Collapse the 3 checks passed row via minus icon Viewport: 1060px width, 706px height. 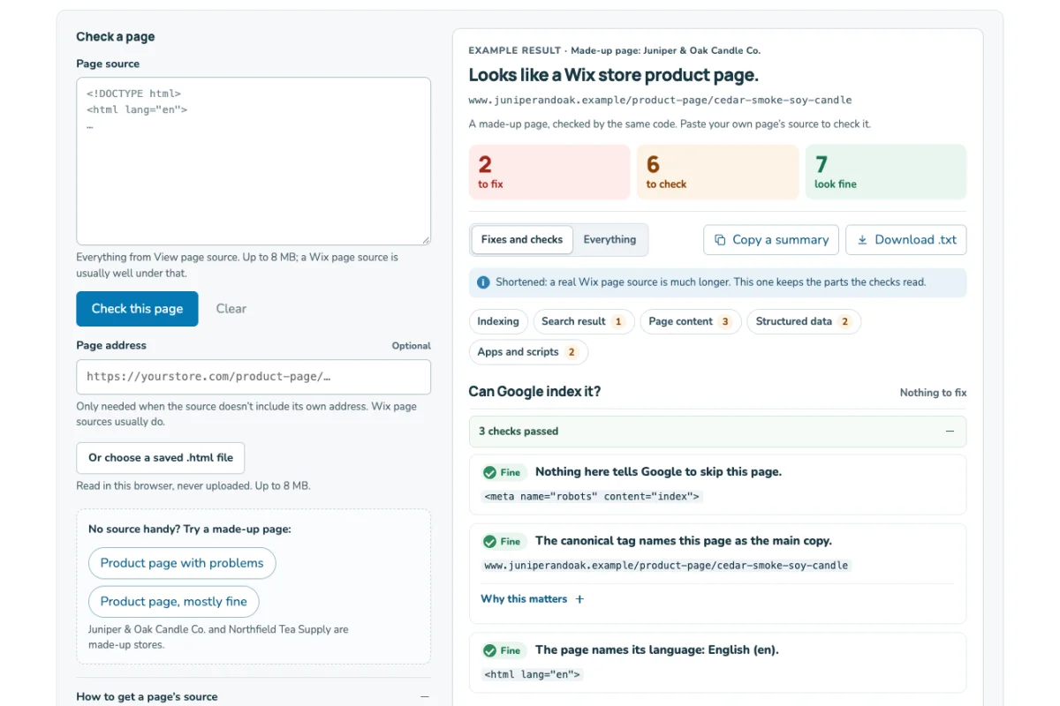coord(950,432)
